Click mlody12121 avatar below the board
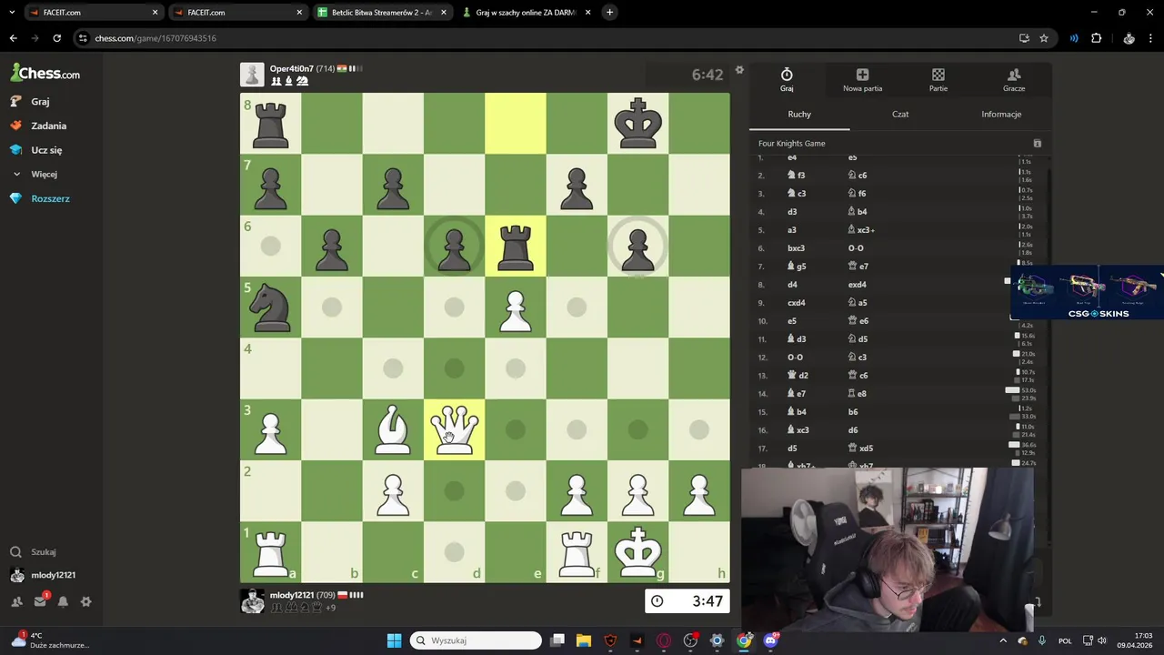This screenshot has width=1164, height=655. click(252, 600)
